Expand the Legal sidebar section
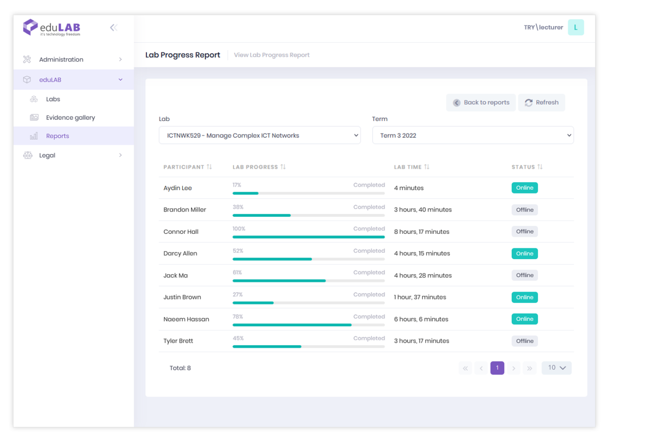Screen dimensions: 658x440 click(73, 155)
